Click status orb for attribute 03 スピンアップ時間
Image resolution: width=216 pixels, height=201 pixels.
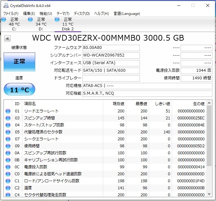pyautogui.click(x=8, y=118)
